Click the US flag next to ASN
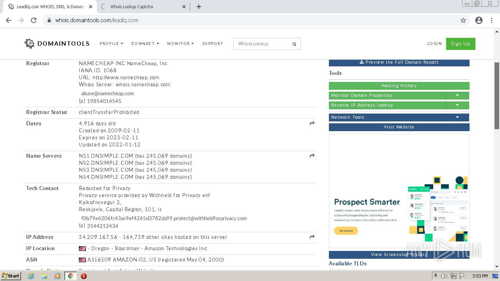 pos(82,260)
